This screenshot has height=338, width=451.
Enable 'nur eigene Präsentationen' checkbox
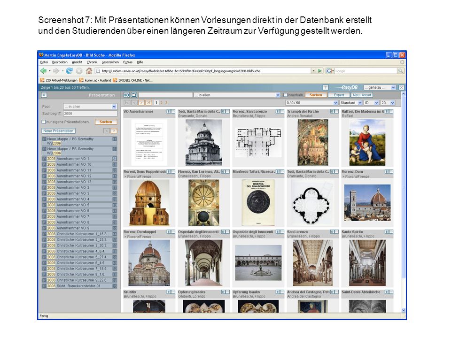click(x=44, y=122)
